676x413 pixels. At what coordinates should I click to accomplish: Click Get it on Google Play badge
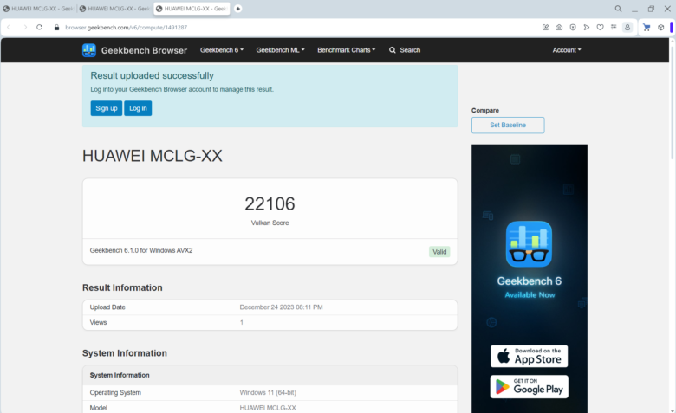pyautogui.click(x=529, y=387)
